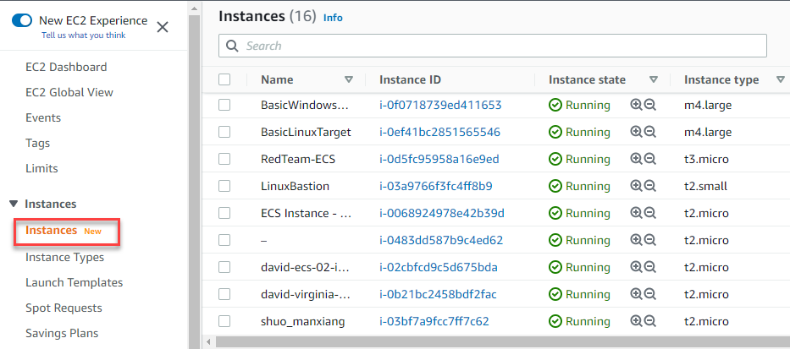Collapse the Instances section in sidebar
Screen dimensions: 790x349
pos(14,204)
